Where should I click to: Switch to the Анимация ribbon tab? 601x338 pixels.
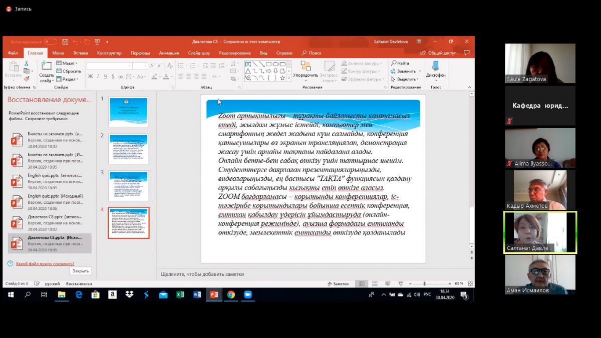(169, 53)
